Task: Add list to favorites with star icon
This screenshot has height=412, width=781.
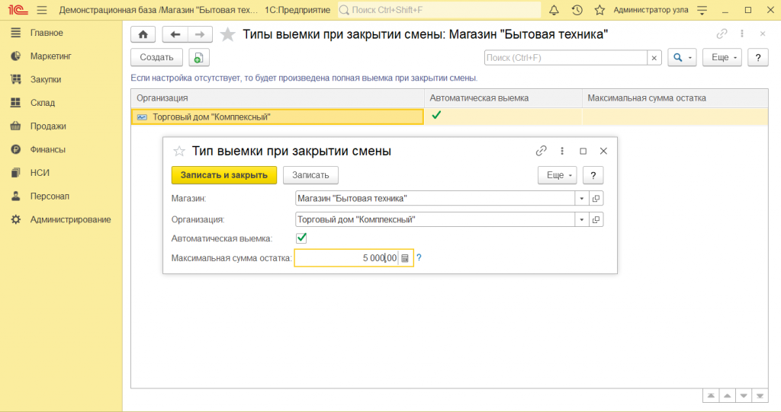Action: pos(227,34)
